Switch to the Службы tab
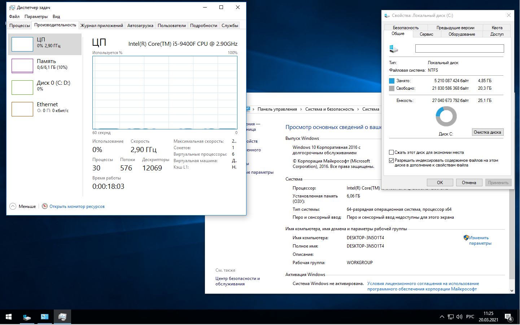Screen dimensions: 520x325 [230, 26]
